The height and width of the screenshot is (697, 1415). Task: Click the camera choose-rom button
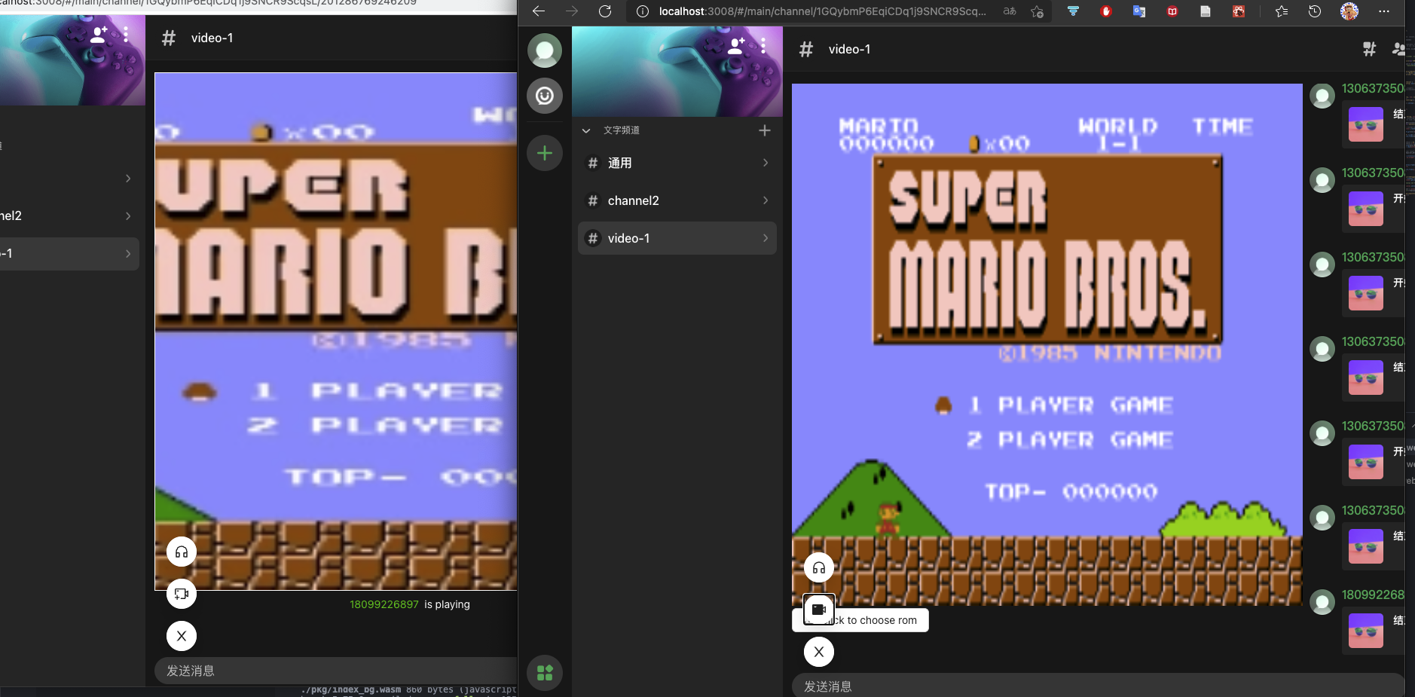(819, 610)
